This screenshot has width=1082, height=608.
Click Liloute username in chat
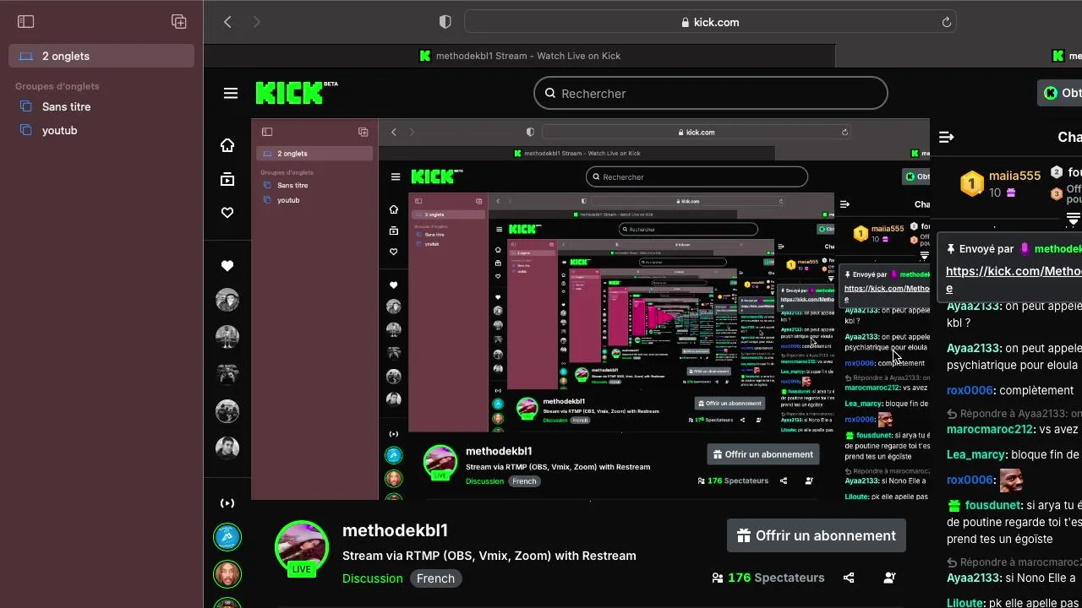[965, 603]
